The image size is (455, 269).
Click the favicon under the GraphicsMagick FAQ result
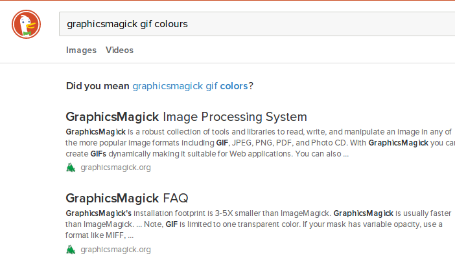click(x=71, y=250)
